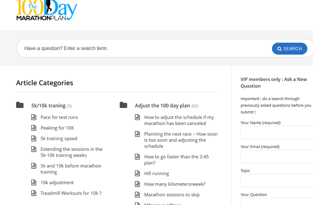The height and width of the screenshot is (205, 313).
Task: Click document icon beside 10k adjustment
Action: [34, 182]
